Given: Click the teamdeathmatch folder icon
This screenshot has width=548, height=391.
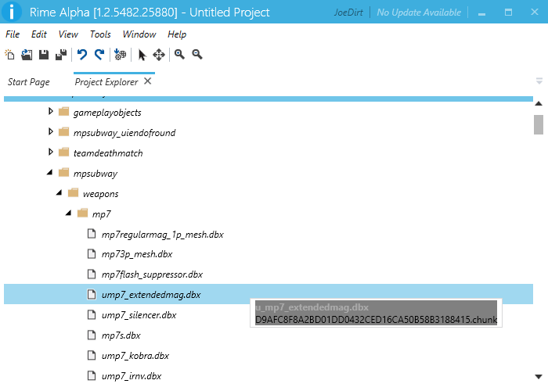Looking at the screenshot, I should [x=63, y=152].
